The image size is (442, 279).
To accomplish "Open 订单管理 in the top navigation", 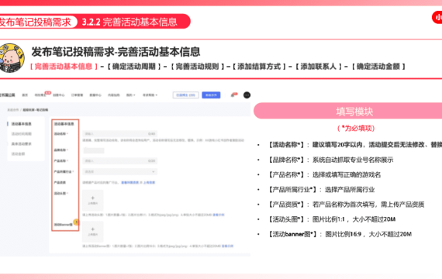I will point(77,95).
